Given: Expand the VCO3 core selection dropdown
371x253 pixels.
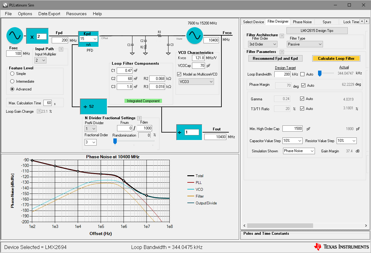Looking at the screenshot, I should pos(196,82).
